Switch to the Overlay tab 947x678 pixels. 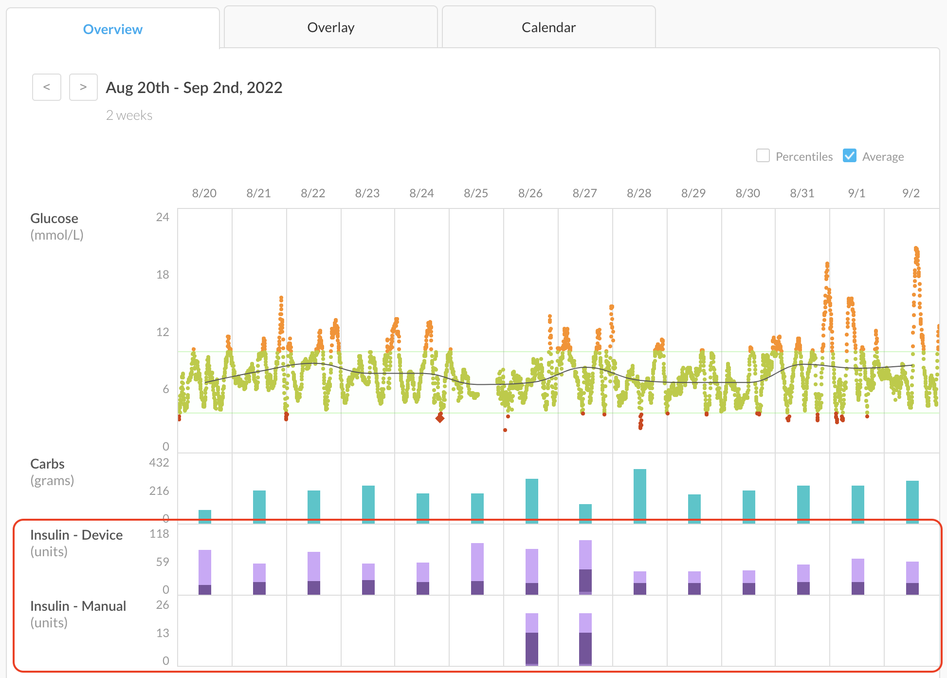coord(330,27)
